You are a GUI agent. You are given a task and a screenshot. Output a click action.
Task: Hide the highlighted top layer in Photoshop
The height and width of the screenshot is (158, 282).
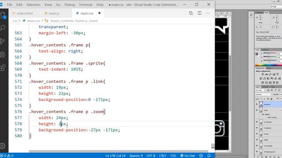257,104
